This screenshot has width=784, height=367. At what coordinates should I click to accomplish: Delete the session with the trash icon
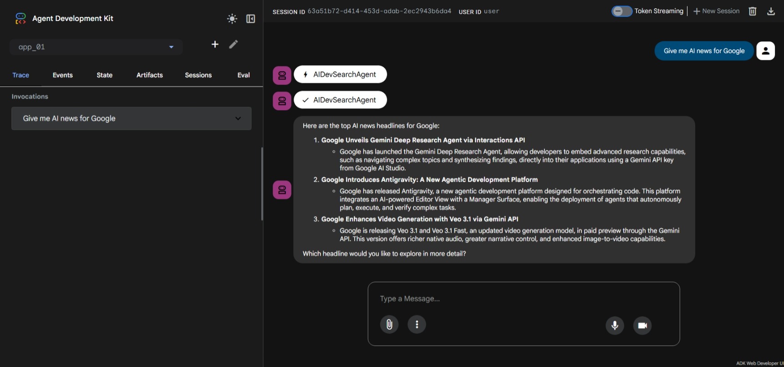point(753,11)
